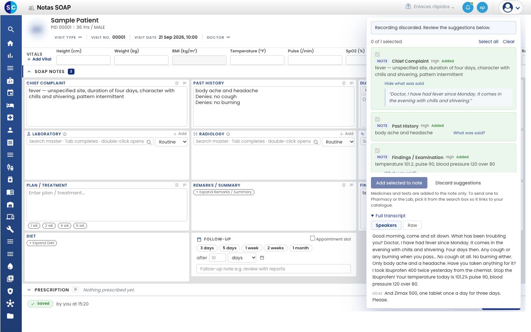Choose the '4 wk' plan duration chip
531x332 pixels.
pyautogui.click(x=65, y=226)
